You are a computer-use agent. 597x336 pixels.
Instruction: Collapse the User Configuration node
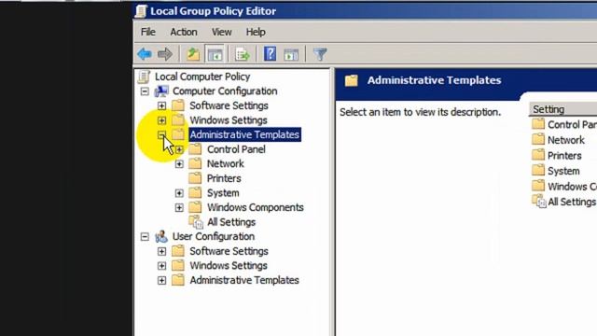tap(145, 237)
